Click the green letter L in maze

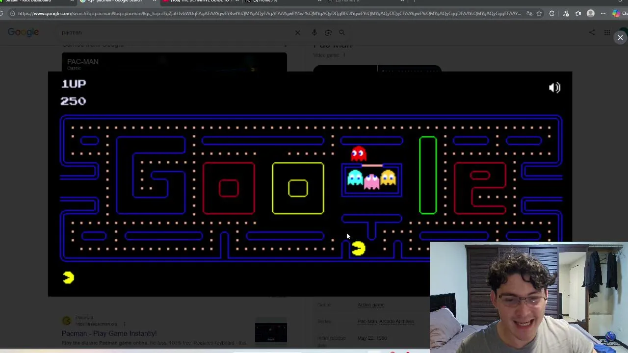[x=428, y=176]
